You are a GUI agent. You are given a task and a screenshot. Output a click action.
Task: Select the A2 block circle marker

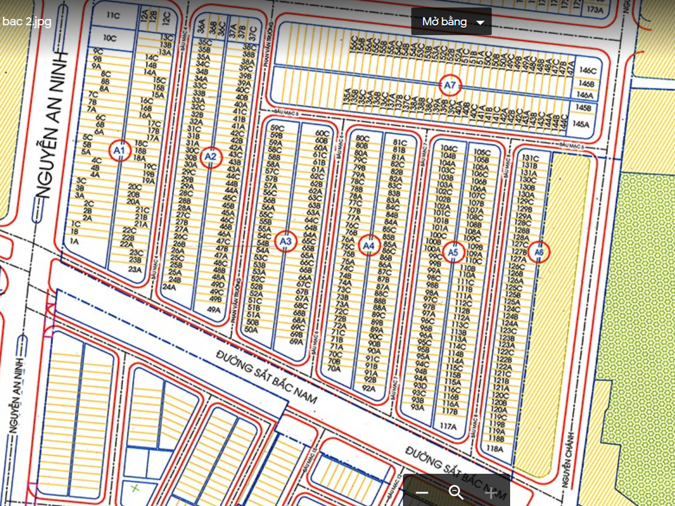point(211,157)
